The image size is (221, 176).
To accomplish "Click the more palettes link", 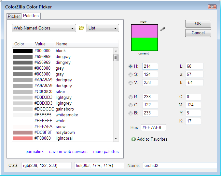I will point(106,152).
